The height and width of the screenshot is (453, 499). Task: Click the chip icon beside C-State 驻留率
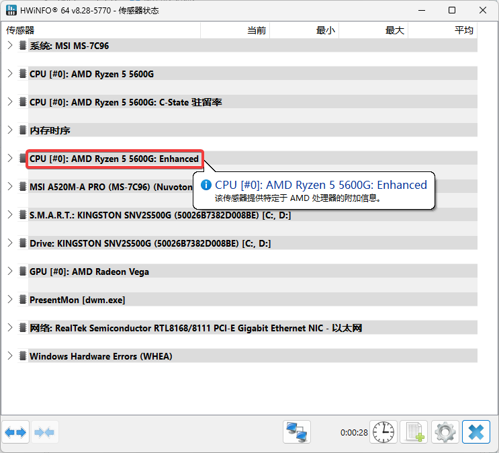coord(23,102)
